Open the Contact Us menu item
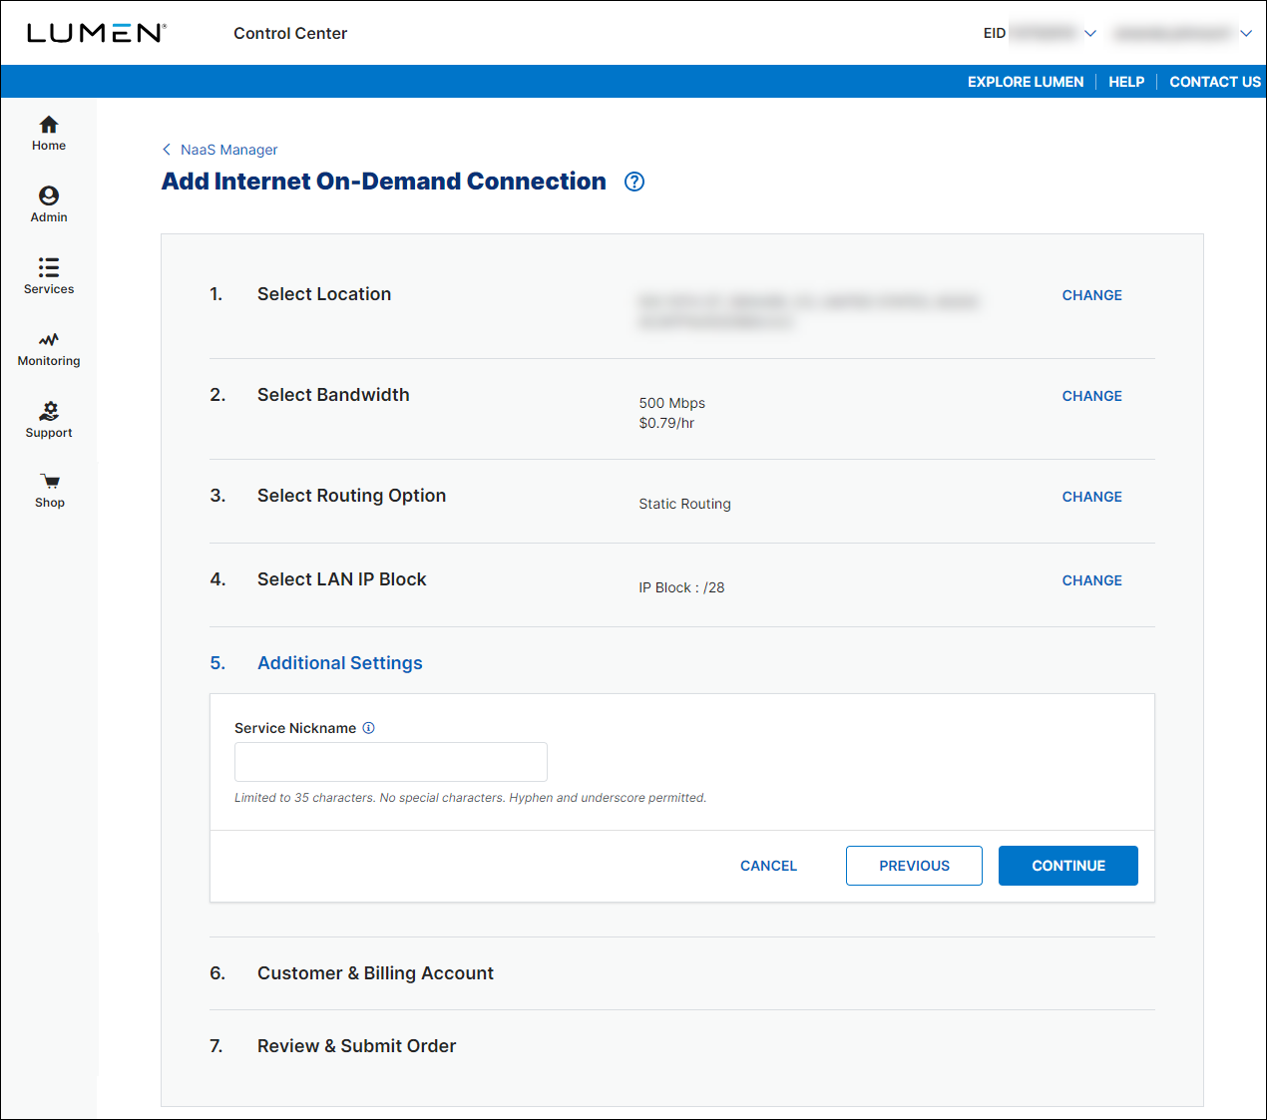 pyautogui.click(x=1215, y=82)
